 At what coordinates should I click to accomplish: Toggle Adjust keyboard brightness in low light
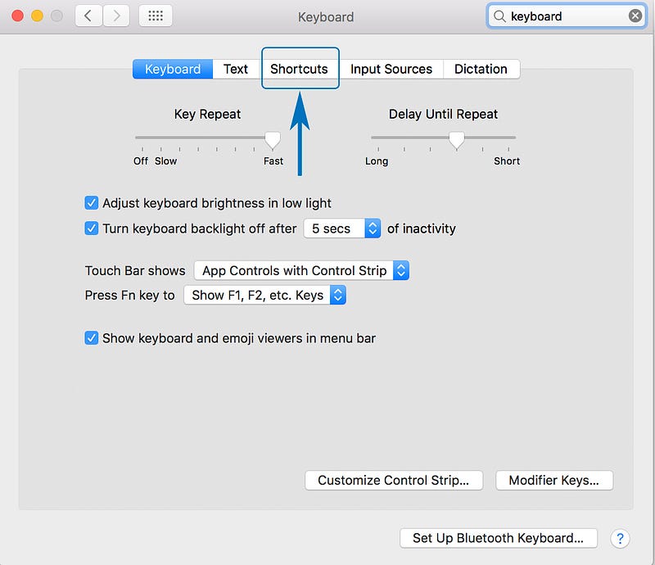click(x=92, y=203)
